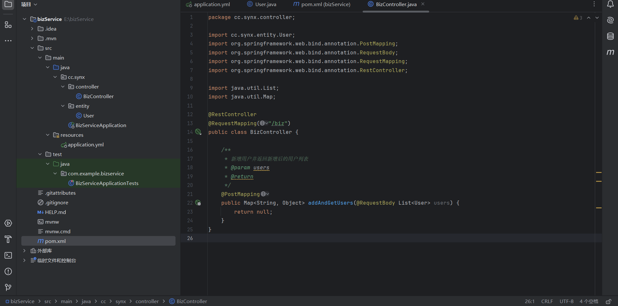Open the Project view dropdown
Viewport: 618px width, 306px height.
tap(29, 5)
